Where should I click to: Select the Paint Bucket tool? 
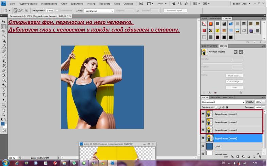[x=4, y=75]
